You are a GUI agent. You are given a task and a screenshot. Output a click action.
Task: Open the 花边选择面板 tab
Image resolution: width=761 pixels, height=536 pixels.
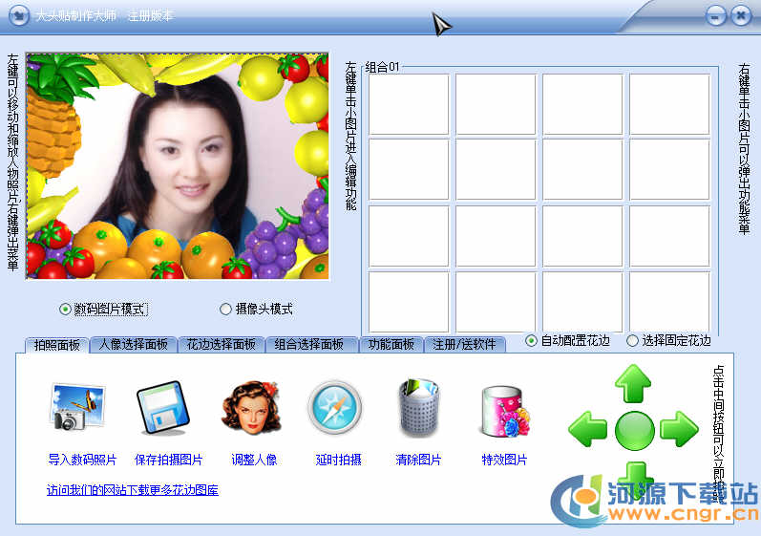(x=222, y=345)
